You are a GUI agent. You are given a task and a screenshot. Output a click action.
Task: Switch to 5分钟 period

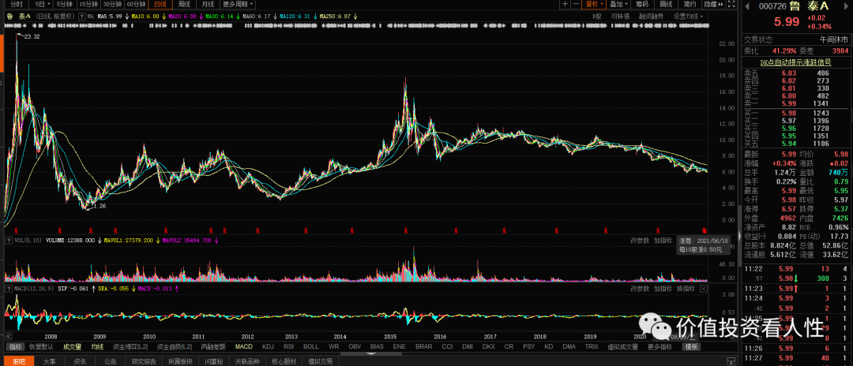click(63, 5)
